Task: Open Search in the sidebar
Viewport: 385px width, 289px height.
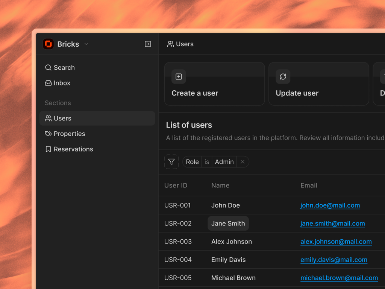Action: 97,68
